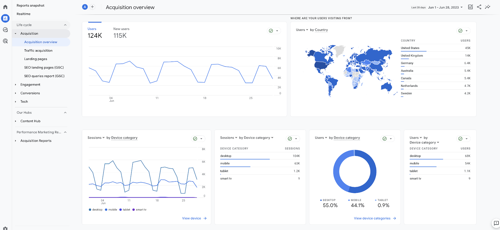
Task: Collapse the Acquisition tree node
Action: (15, 33)
